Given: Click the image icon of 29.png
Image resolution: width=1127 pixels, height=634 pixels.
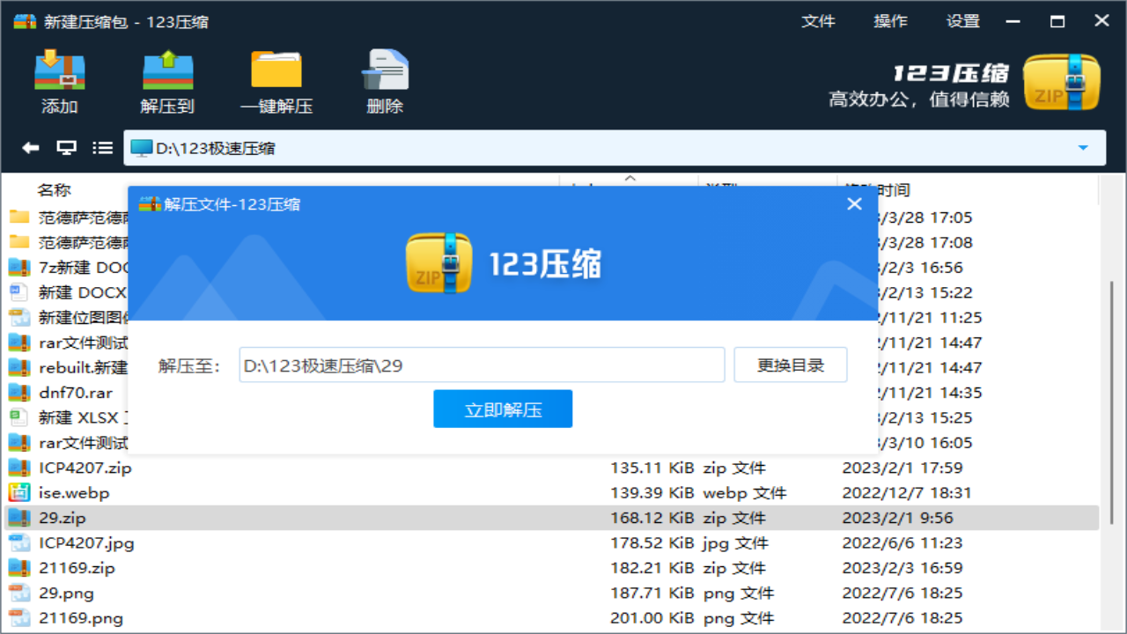Looking at the screenshot, I should point(19,593).
